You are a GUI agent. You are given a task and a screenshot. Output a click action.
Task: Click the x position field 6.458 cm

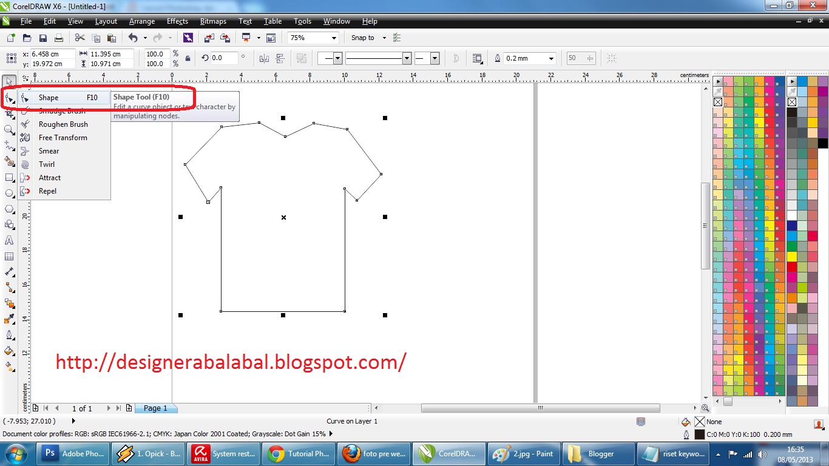(52, 54)
